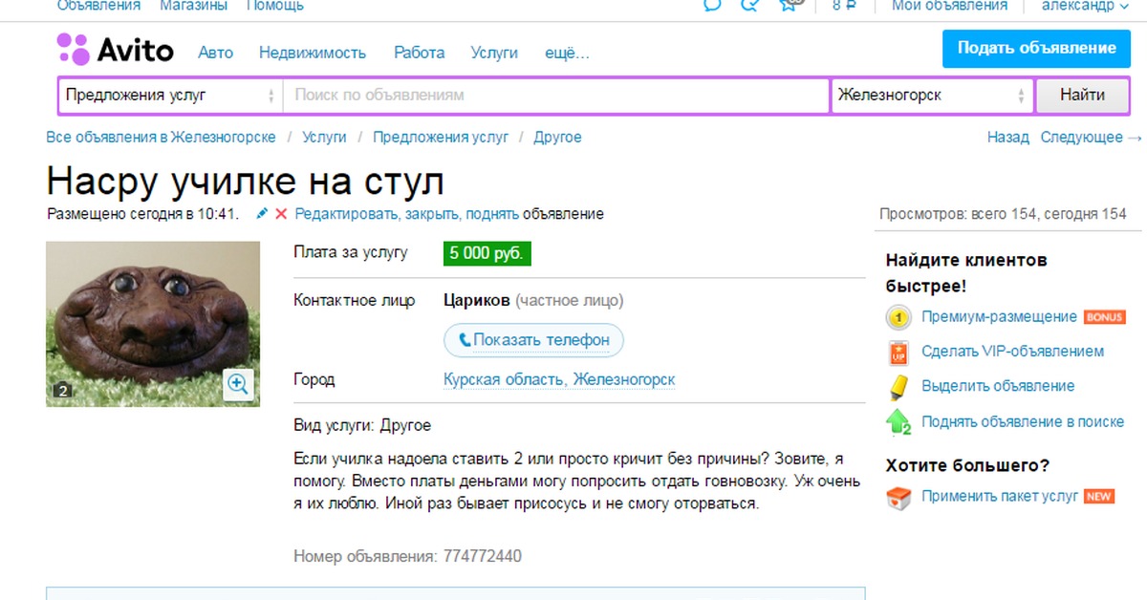
Task: Go to next listing via Следующее
Action: click(x=1091, y=138)
